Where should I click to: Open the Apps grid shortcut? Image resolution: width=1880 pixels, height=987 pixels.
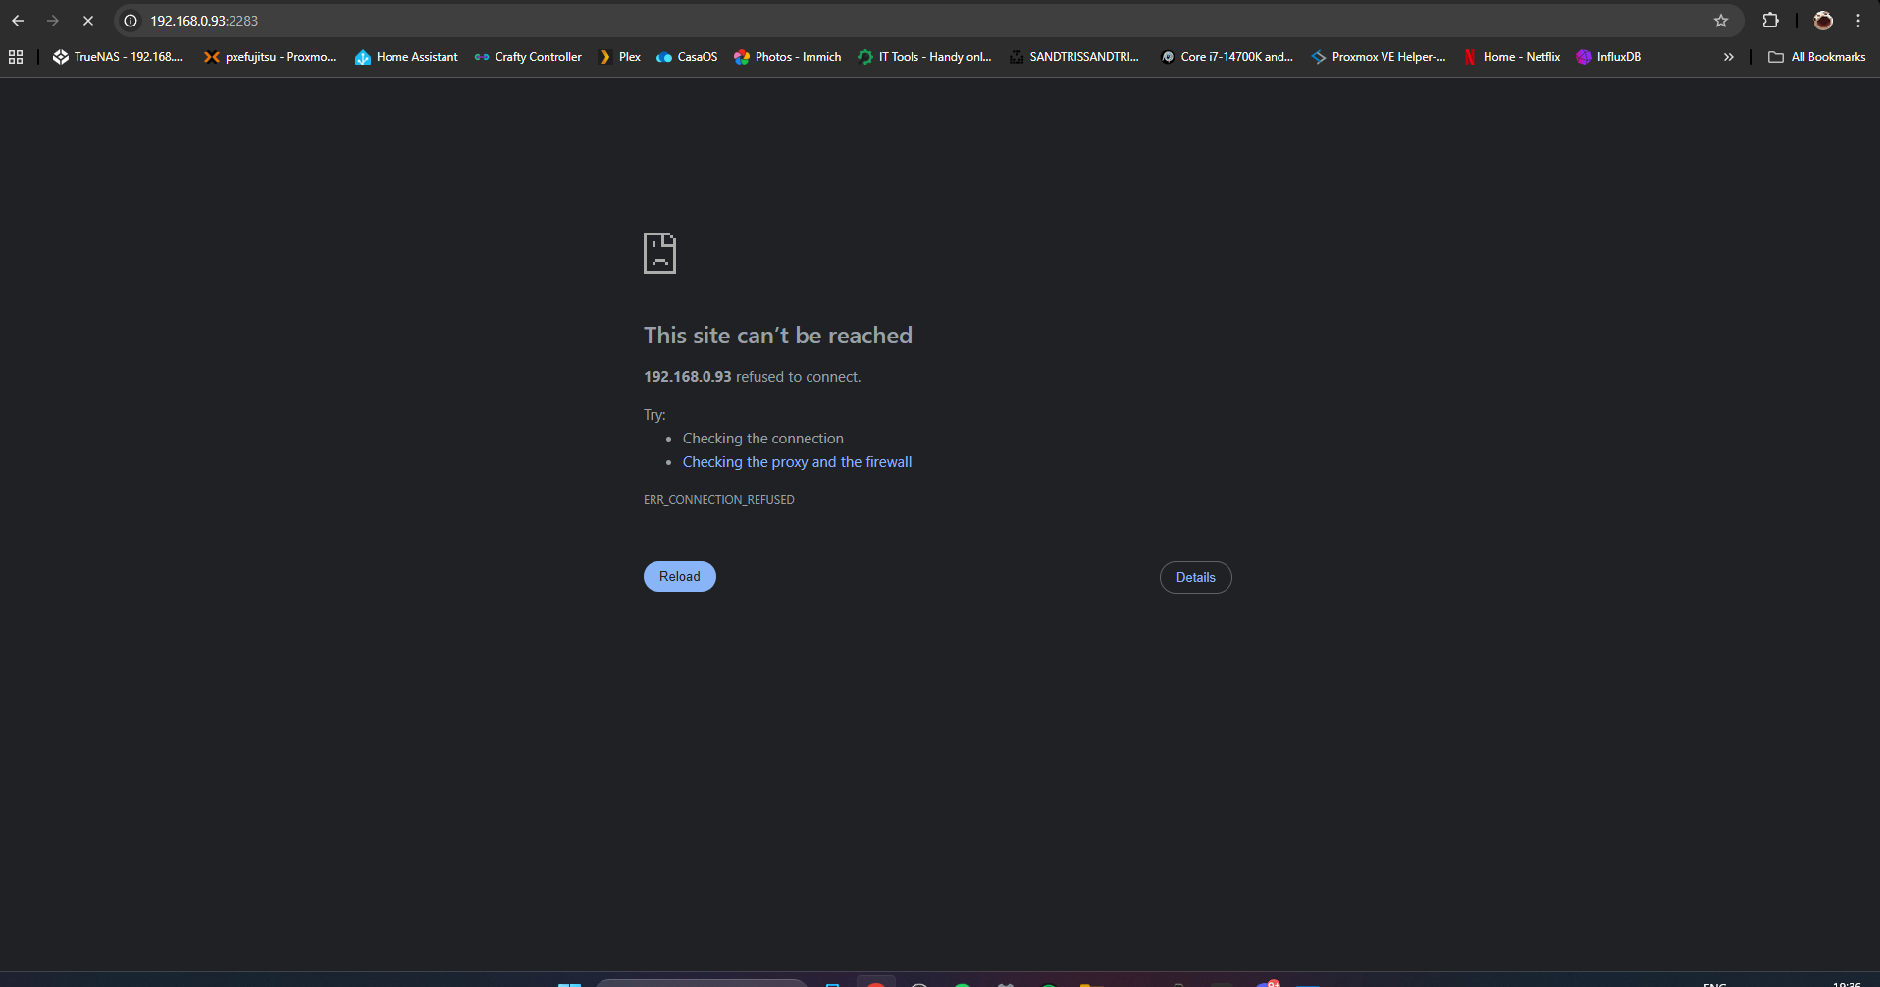16,57
